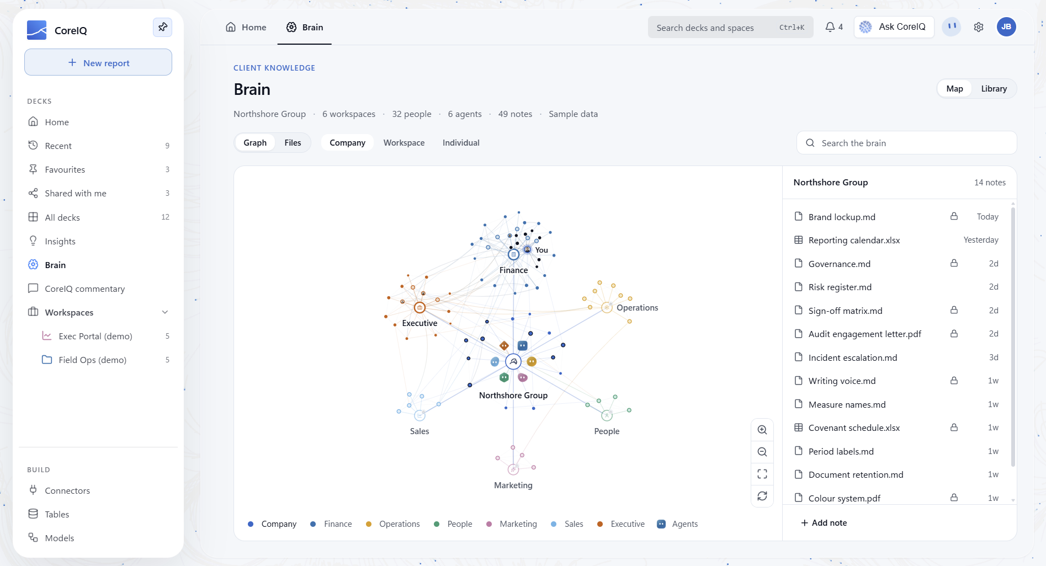Switch to Map view
Viewport: 1046px width, 566px height.
click(x=954, y=89)
